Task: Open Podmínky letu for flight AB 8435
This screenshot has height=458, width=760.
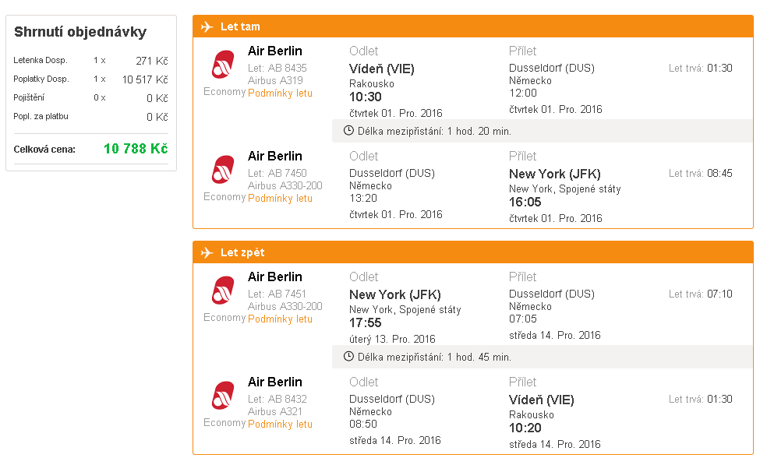Action: click(280, 93)
